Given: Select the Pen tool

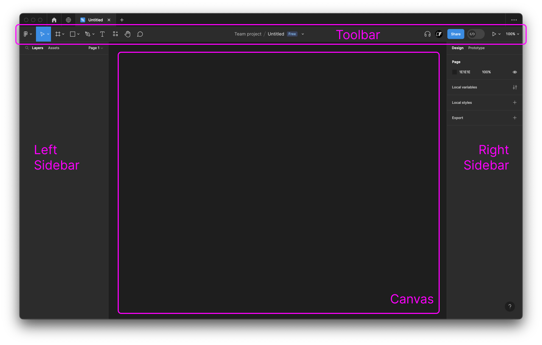Looking at the screenshot, I should click(x=88, y=34).
